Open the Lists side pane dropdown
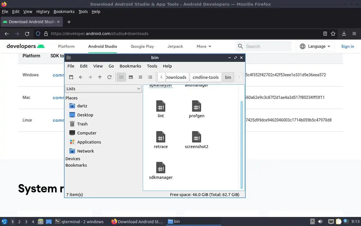This screenshot has width=361, height=226. tap(103, 88)
